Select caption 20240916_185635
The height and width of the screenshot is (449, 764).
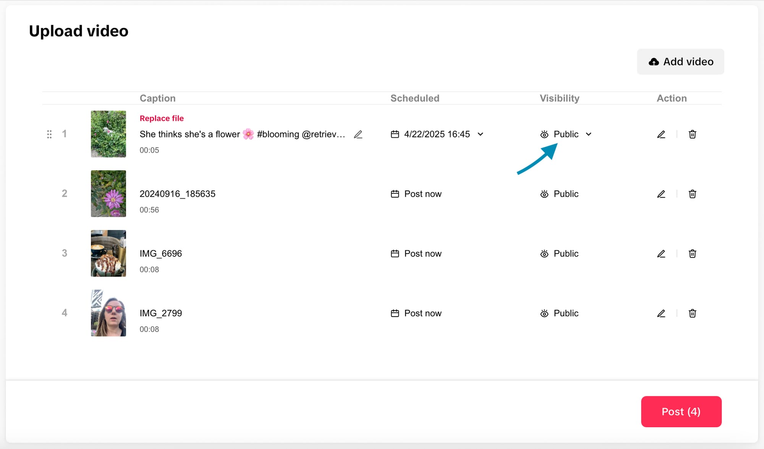[177, 194]
